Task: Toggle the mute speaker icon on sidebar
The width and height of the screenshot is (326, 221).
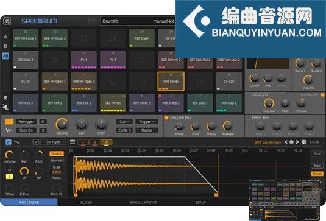Action: (x=5, y=107)
